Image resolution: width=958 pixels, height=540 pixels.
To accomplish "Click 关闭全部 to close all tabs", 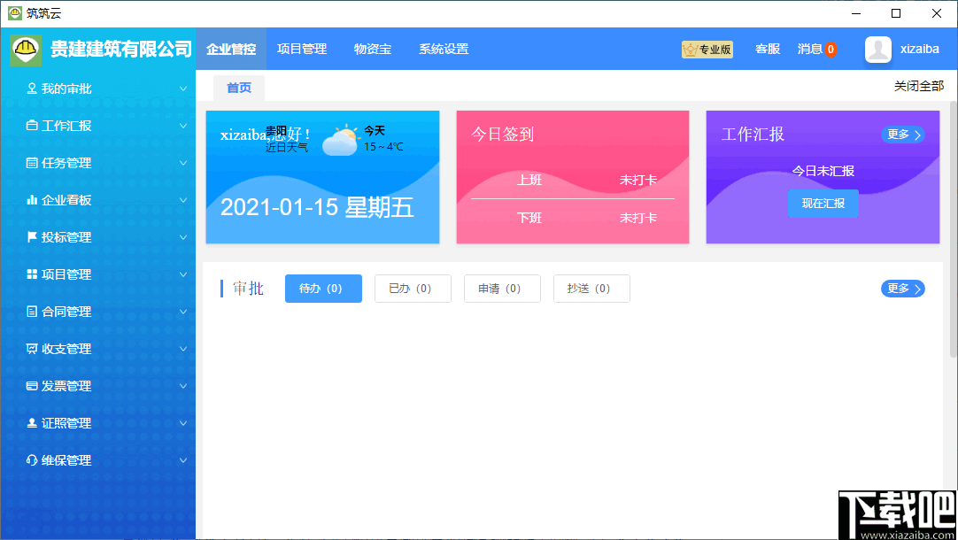I will pyautogui.click(x=919, y=86).
